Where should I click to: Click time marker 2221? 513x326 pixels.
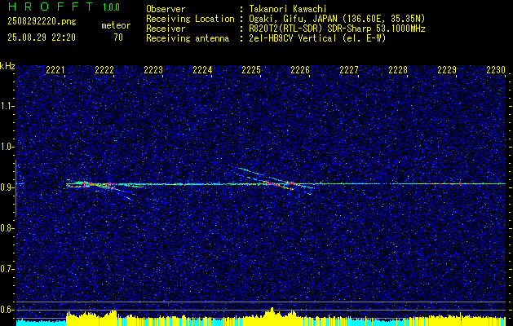55,69
